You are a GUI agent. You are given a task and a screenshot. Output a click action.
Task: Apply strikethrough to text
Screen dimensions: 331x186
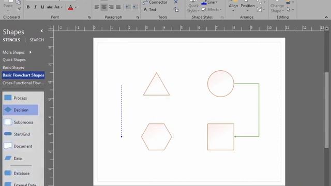coord(50,7)
